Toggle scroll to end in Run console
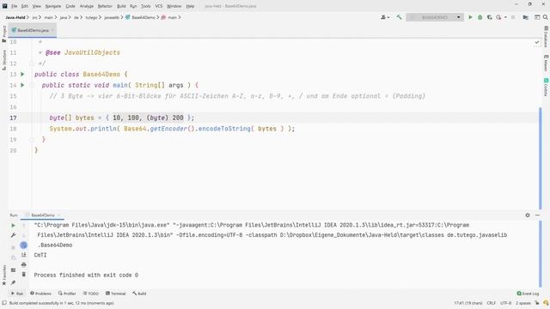This screenshot has width=550, height=309. [x=23, y=255]
